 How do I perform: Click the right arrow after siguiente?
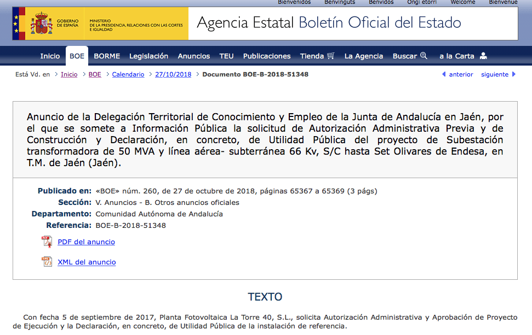(x=514, y=74)
